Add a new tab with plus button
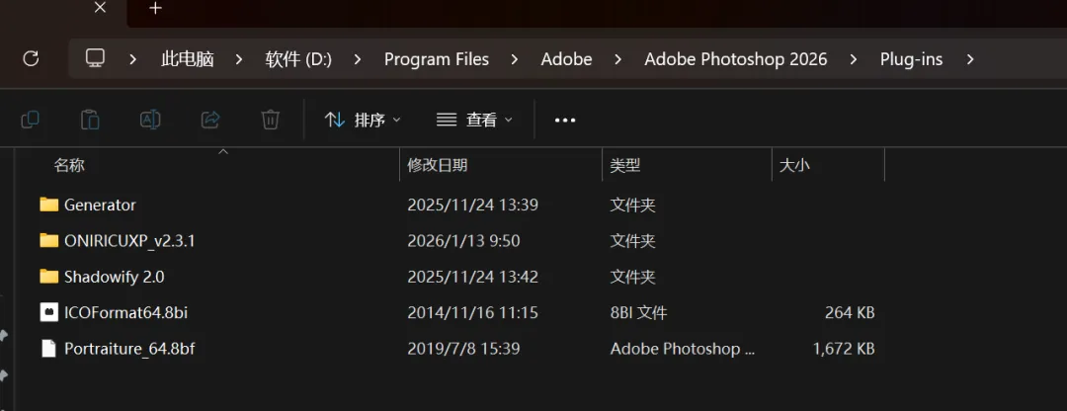1067x411 pixels. 156,8
